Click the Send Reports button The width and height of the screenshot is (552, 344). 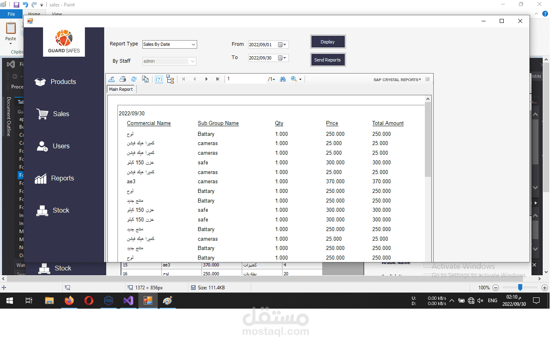coord(328,60)
